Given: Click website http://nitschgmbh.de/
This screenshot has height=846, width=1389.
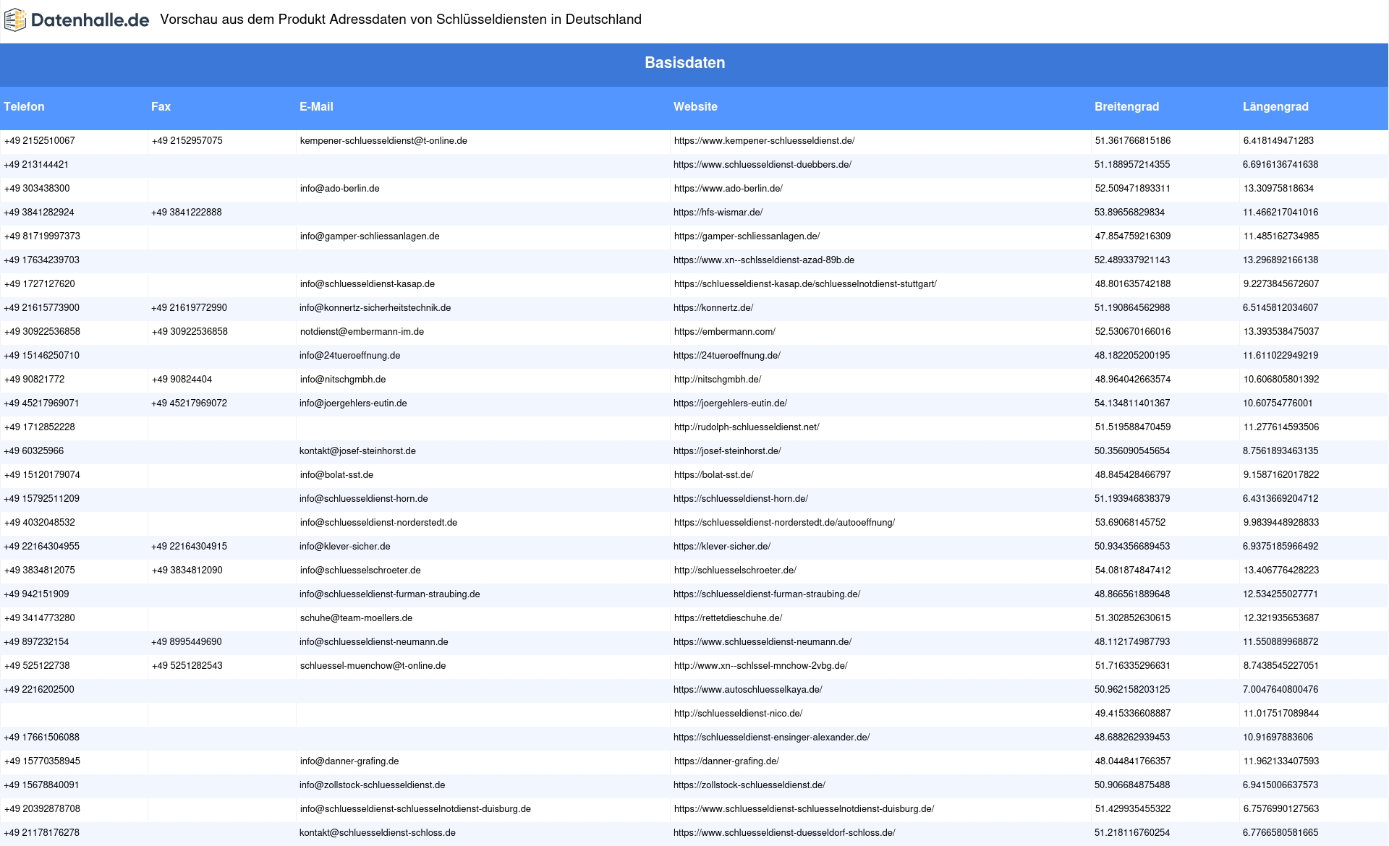Looking at the screenshot, I should point(718,380).
